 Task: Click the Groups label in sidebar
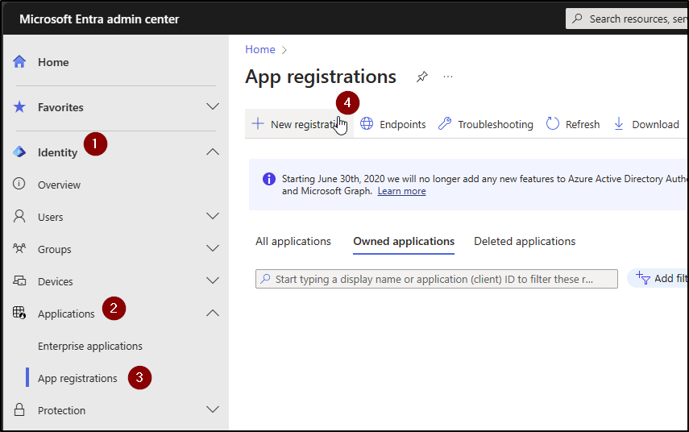click(x=54, y=249)
